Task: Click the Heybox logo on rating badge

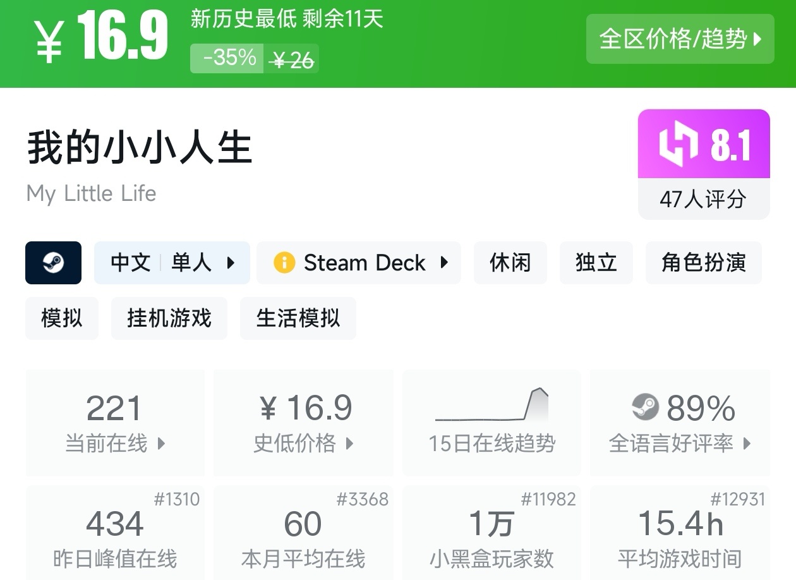Action: click(678, 144)
